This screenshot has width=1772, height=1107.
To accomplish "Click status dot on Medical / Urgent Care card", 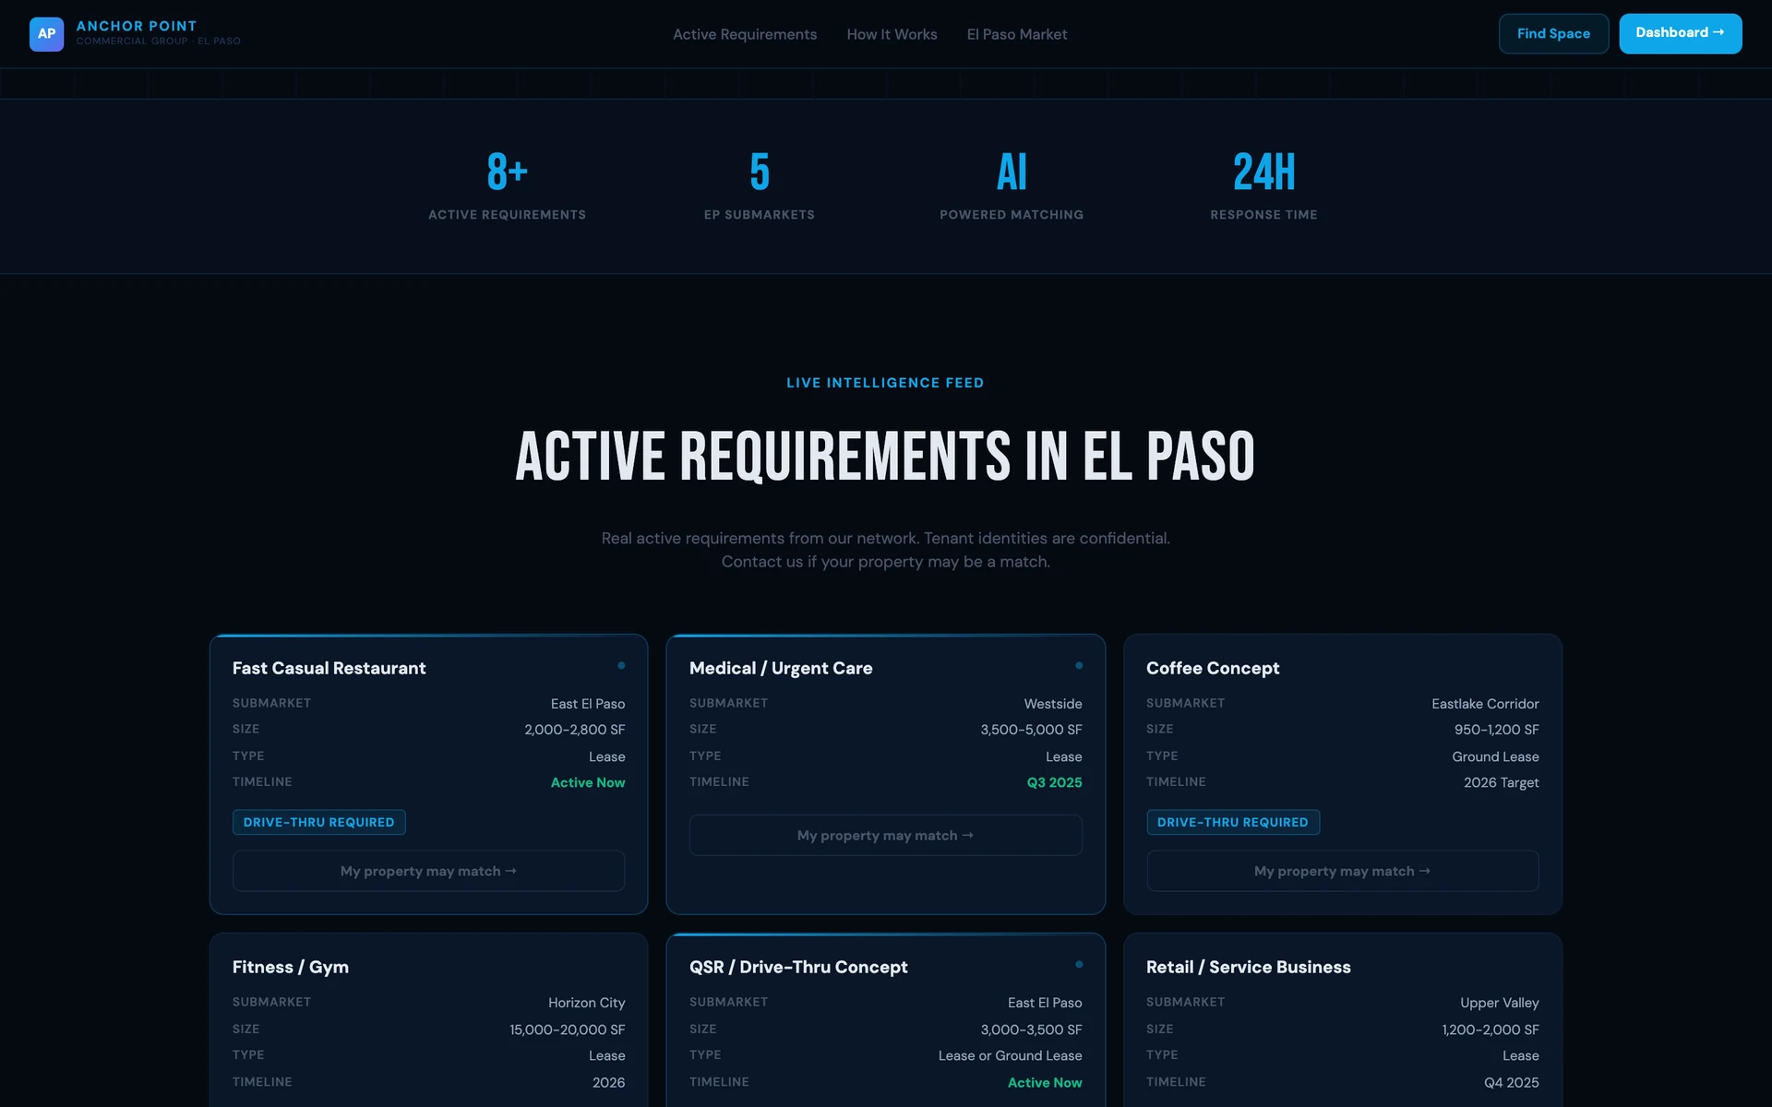I will pos(1078,665).
